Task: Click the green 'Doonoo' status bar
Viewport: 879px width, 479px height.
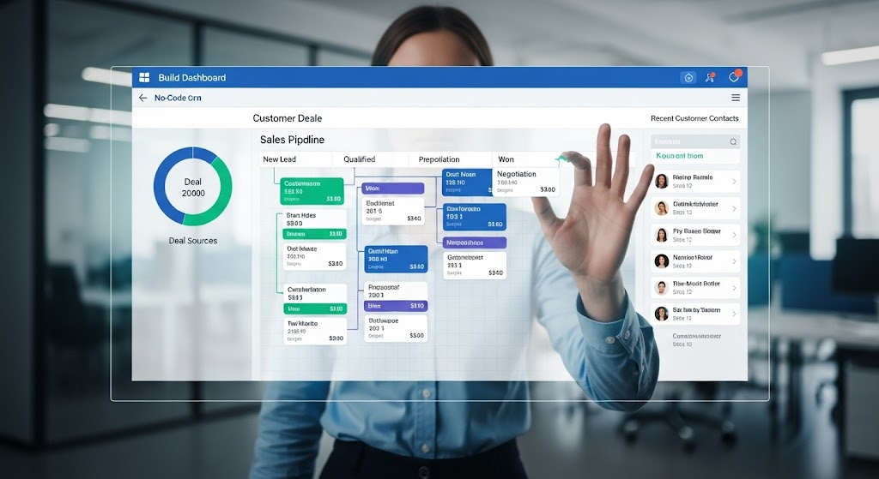Action: (314, 234)
